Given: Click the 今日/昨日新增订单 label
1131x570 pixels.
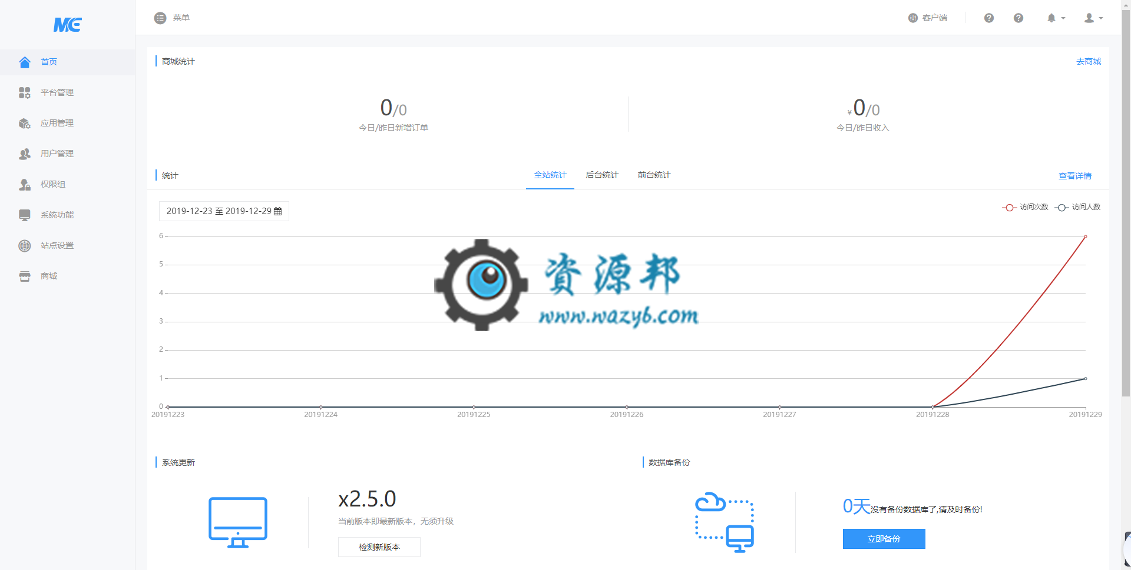Looking at the screenshot, I should 393,128.
